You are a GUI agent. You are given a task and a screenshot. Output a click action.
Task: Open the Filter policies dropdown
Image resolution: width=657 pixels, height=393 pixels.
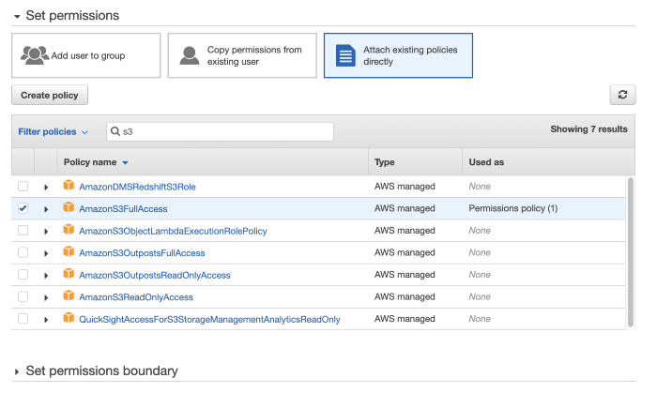[53, 132]
